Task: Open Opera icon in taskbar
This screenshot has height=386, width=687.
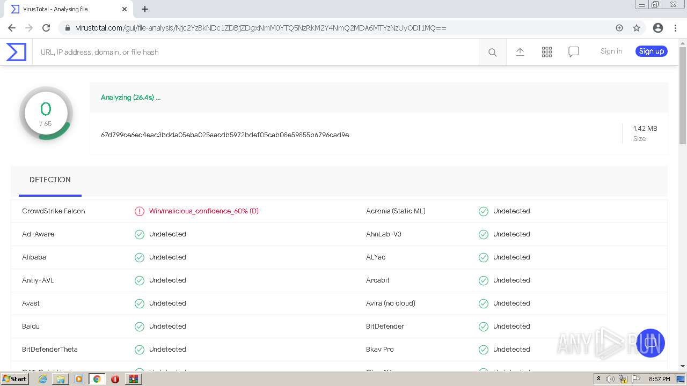Action: [115, 379]
